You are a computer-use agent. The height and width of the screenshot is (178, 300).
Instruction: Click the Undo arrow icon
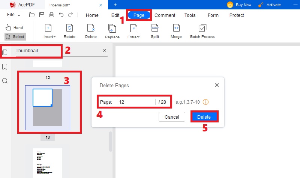click(61, 15)
